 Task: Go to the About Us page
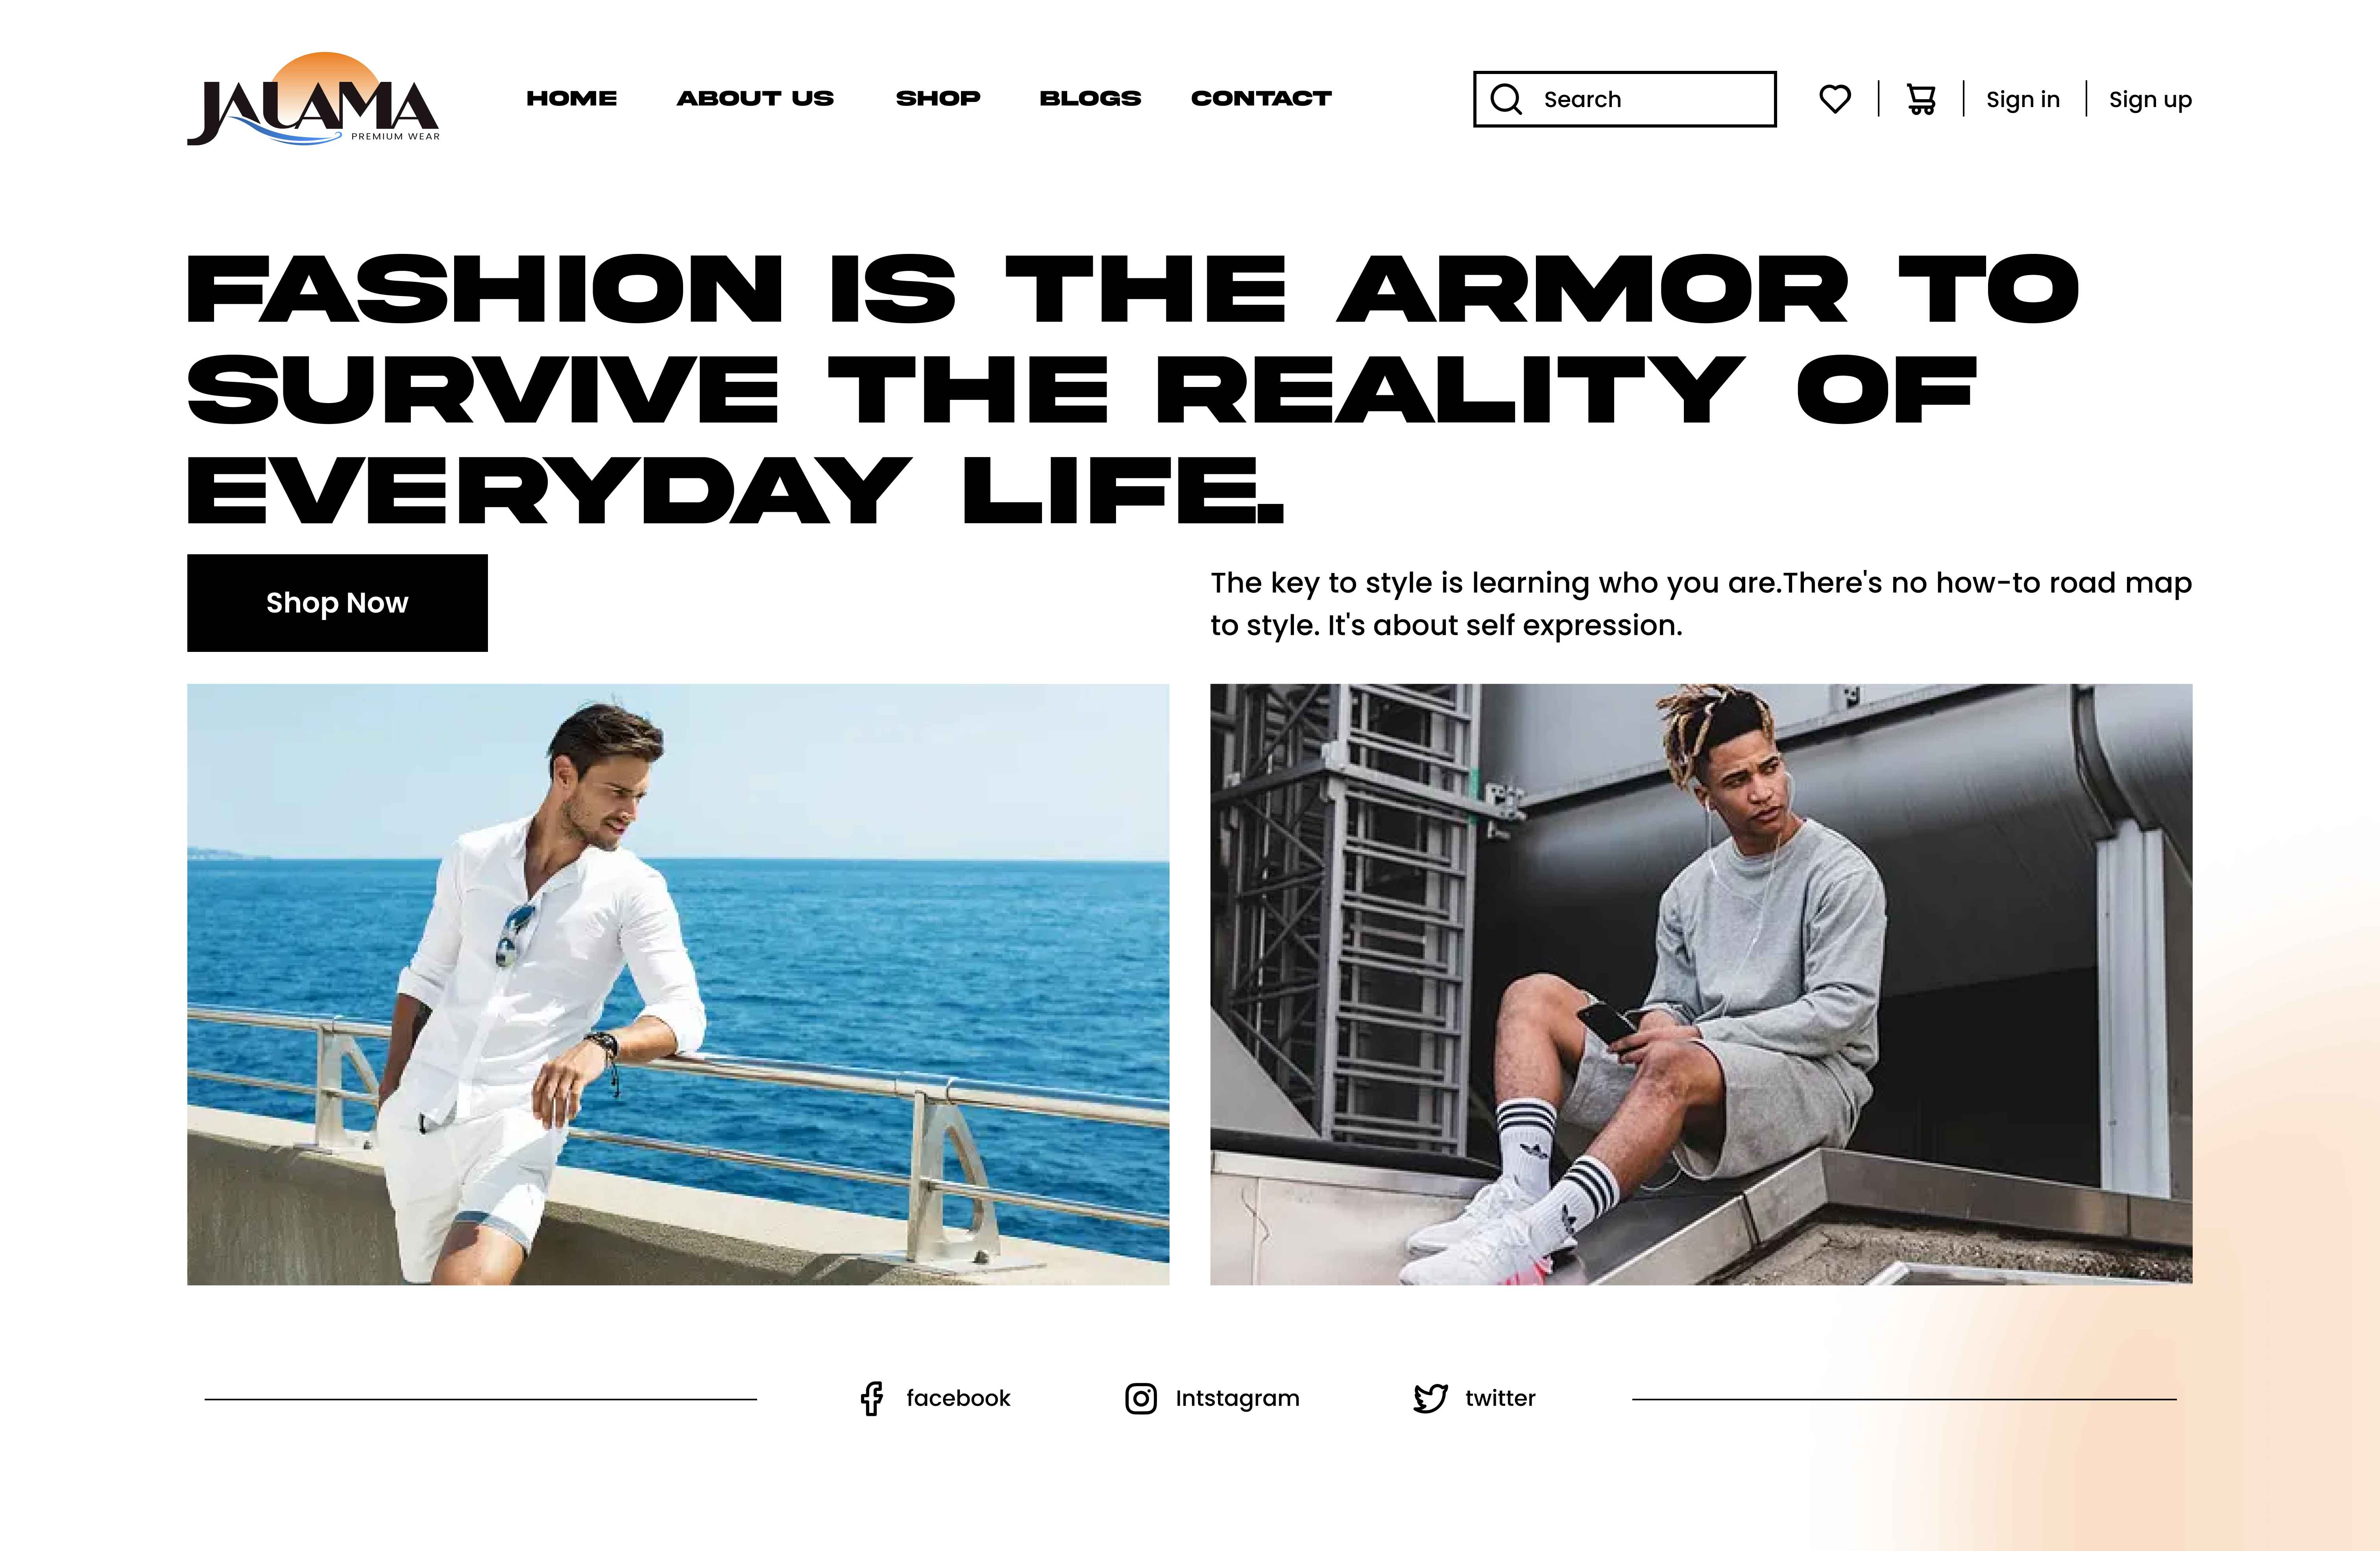[x=755, y=98]
